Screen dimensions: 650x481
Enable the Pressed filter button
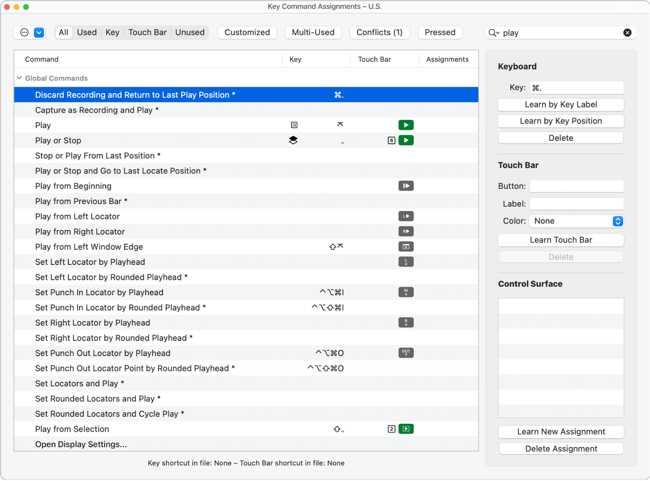tap(440, 33)
